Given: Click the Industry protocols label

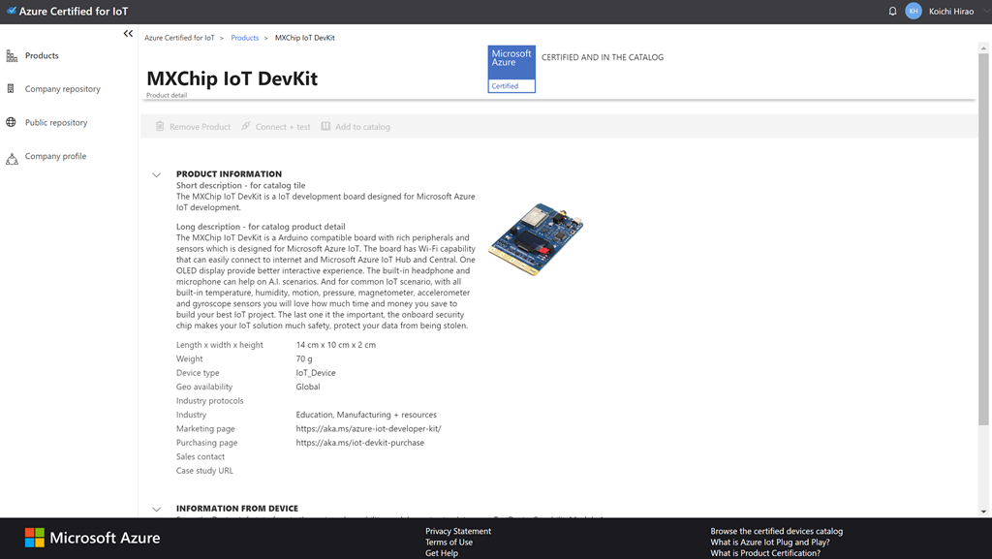Looking at the screenshot, I should tap(209, 401).
